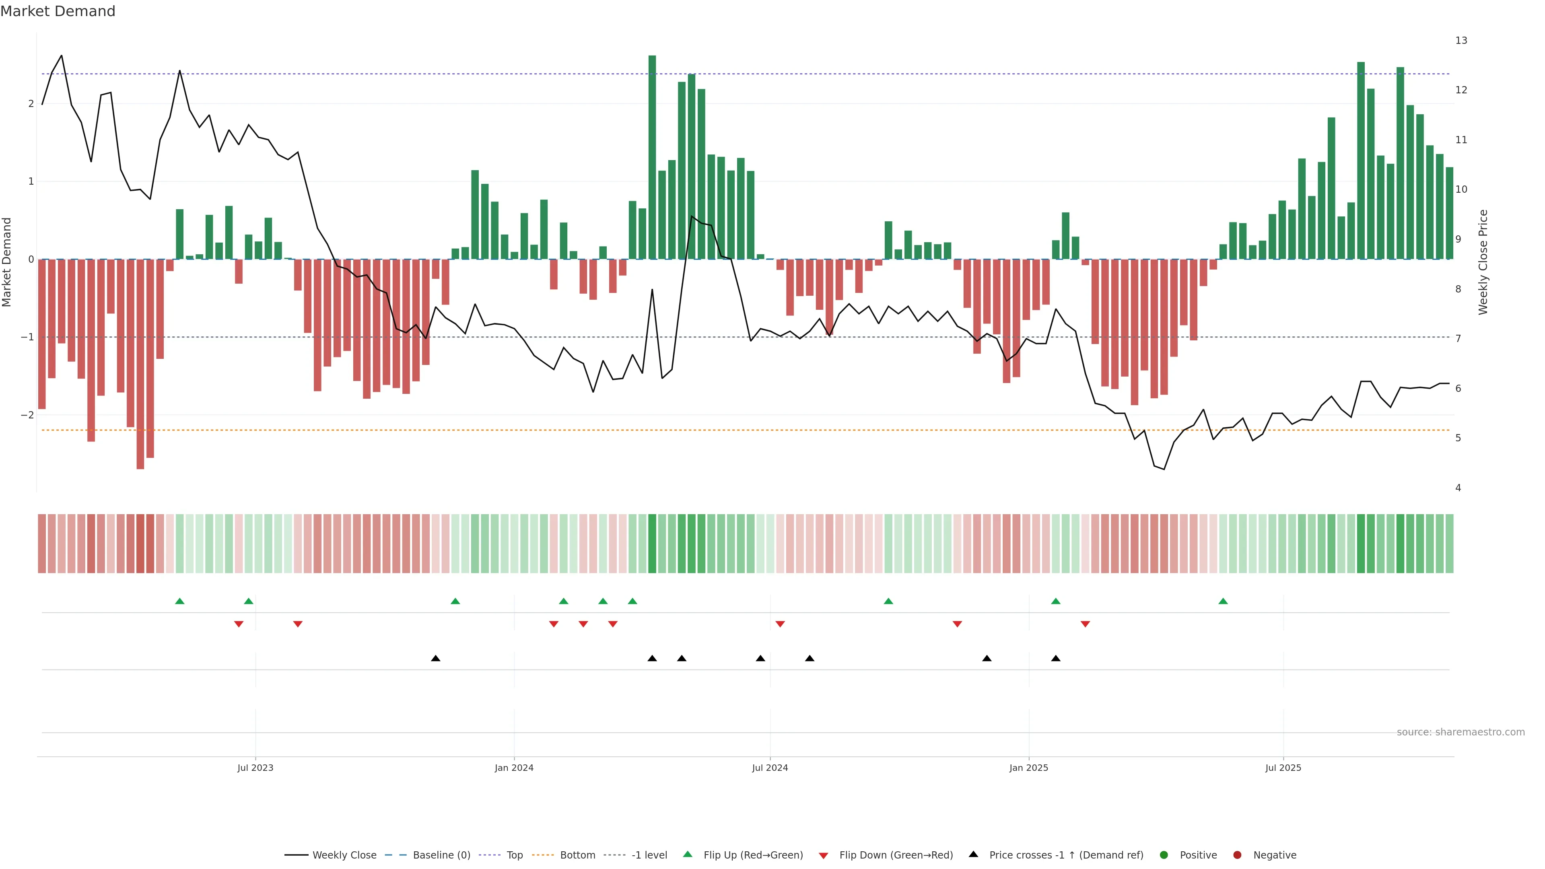Click the Market Demand chart title
1545x869 pixels.
click(58, 11)
